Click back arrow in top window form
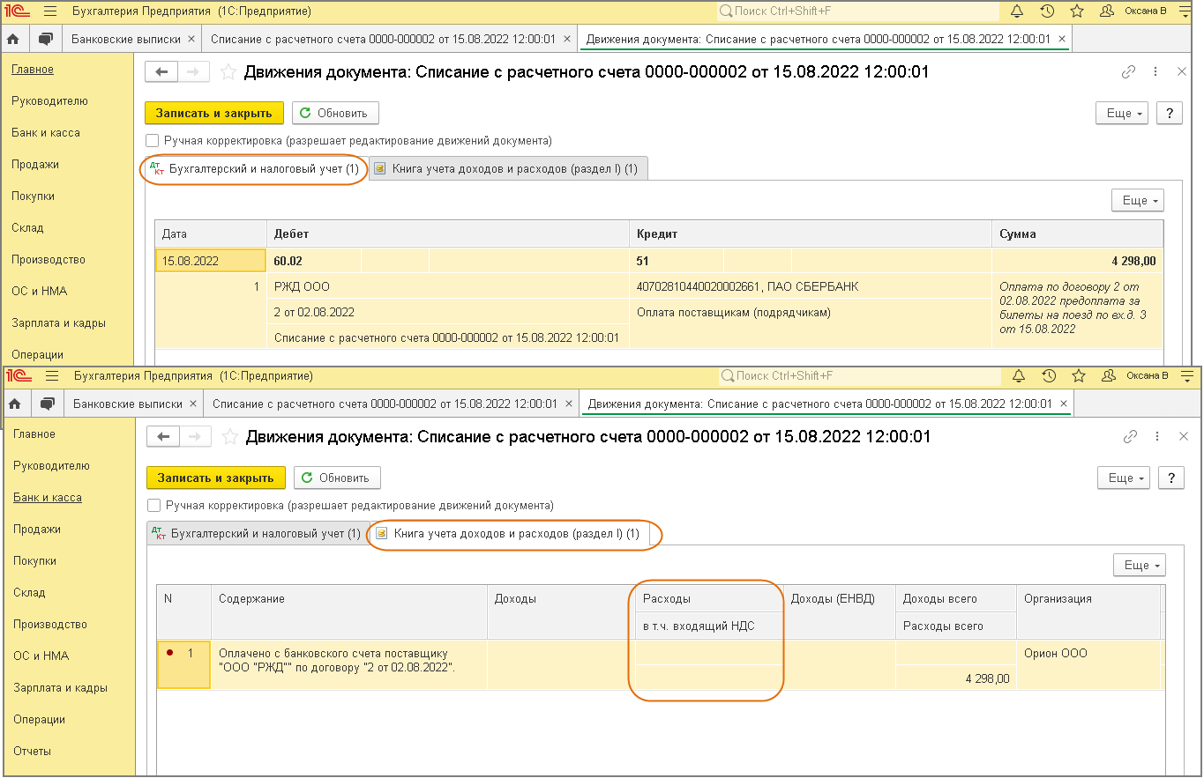The image size is (1204, 778). (161, 72)
